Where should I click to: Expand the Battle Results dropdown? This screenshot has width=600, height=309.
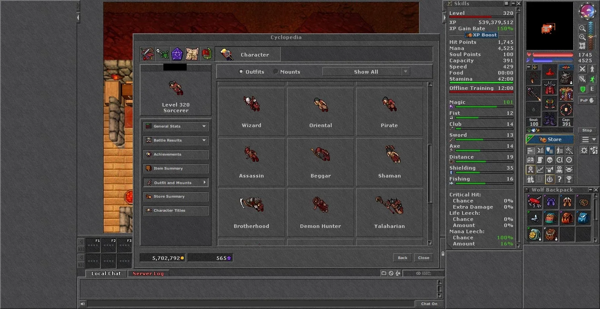tap(176, 140)
